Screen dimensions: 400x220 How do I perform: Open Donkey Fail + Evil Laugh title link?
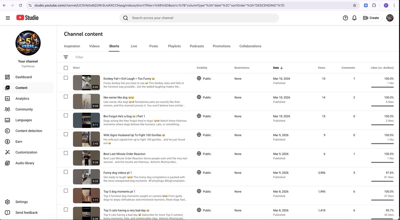pos(129,78)
